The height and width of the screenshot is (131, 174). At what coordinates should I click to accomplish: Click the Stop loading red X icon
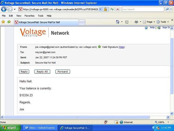click(118, 9)
